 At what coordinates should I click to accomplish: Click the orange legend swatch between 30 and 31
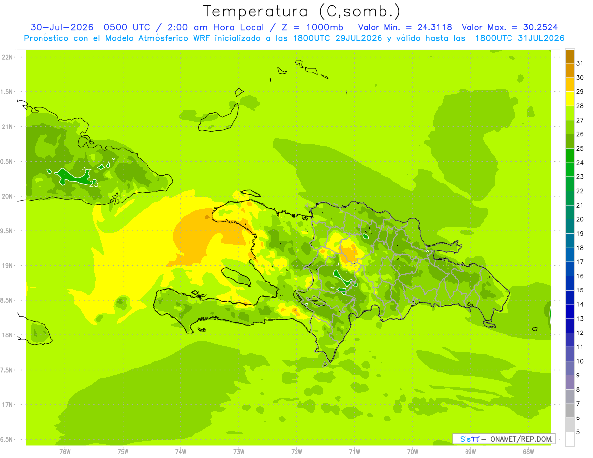click(x=570, y=70)
